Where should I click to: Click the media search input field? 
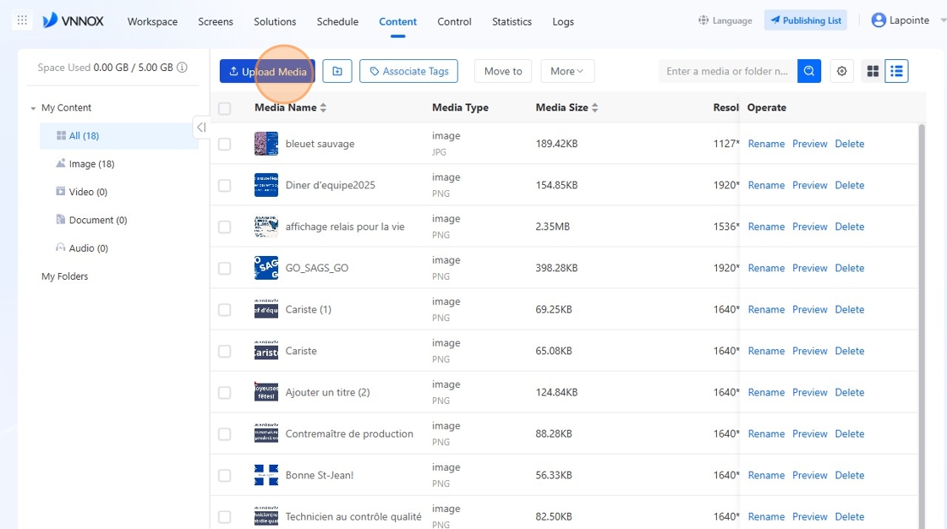(728, 71)
